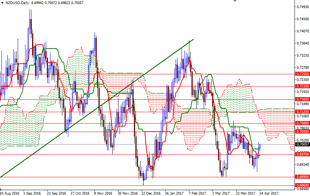Click the 0.73640 price scale value
The height and width of the screenshot is (196, 310).
coord(303,43)
